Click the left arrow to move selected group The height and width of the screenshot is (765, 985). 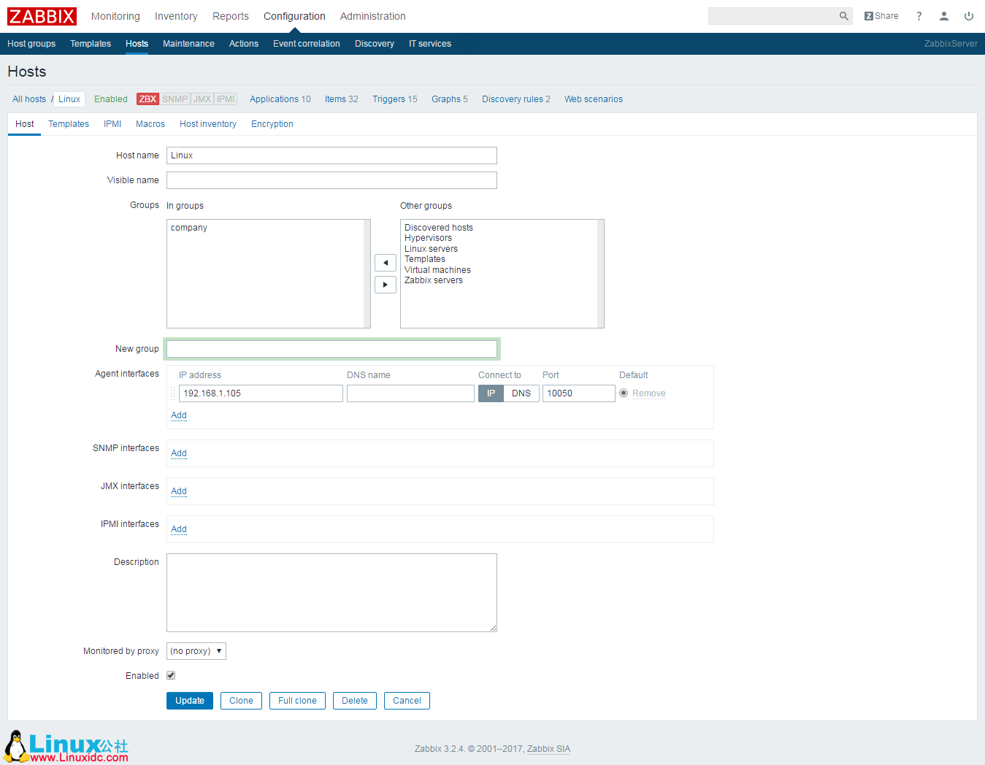386,262
